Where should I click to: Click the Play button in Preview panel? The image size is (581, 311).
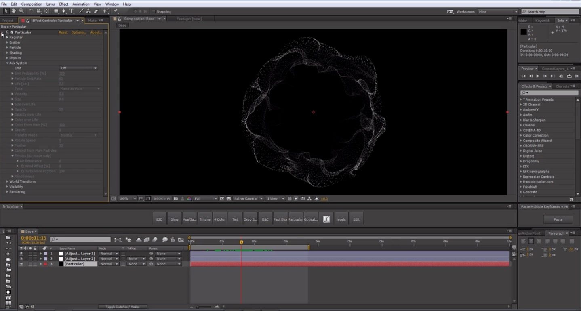point(538,76)
